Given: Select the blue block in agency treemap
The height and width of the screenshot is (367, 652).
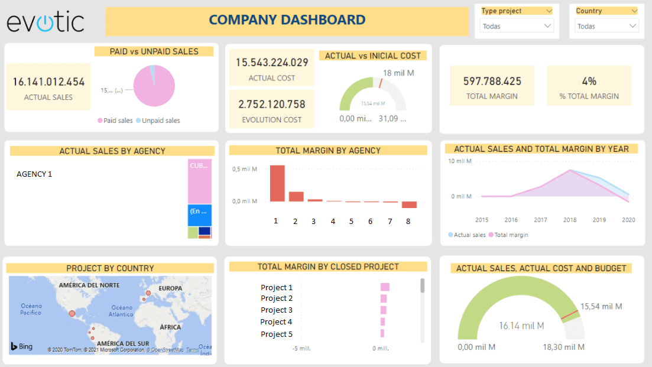Looking at the screenshot, I should point(200,215).
